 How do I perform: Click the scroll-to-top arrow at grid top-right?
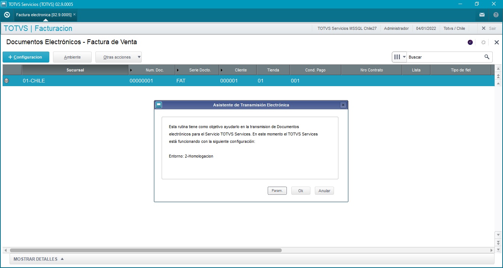click(x=498, y=69)
